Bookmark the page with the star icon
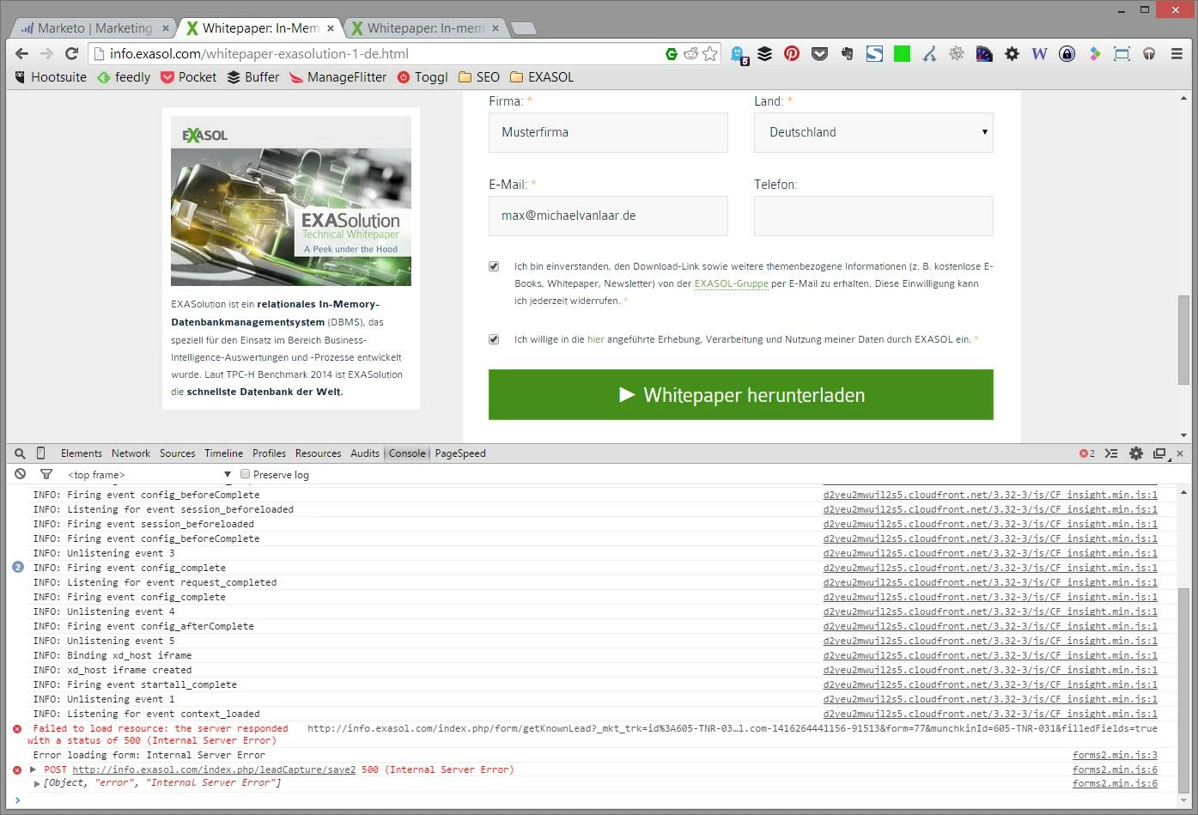Image resolution: width=1198 pixels, height=815 pixels. point(710,53)
